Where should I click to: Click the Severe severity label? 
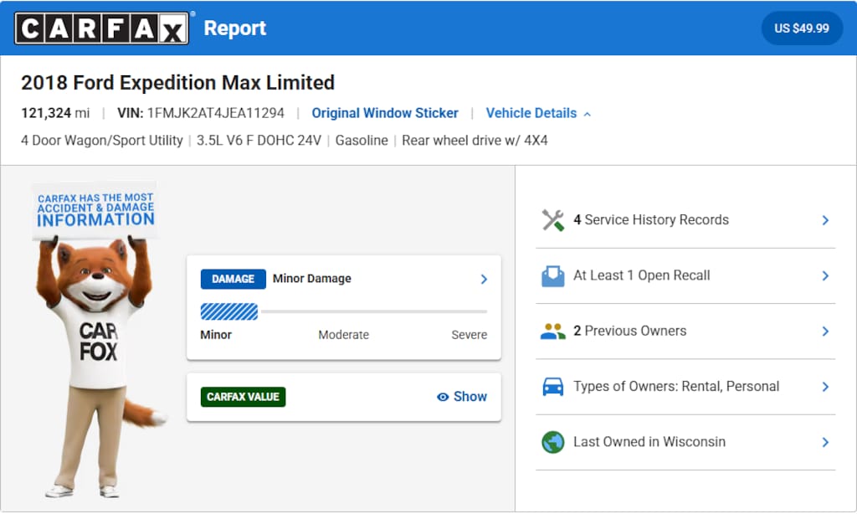point(469,335)
